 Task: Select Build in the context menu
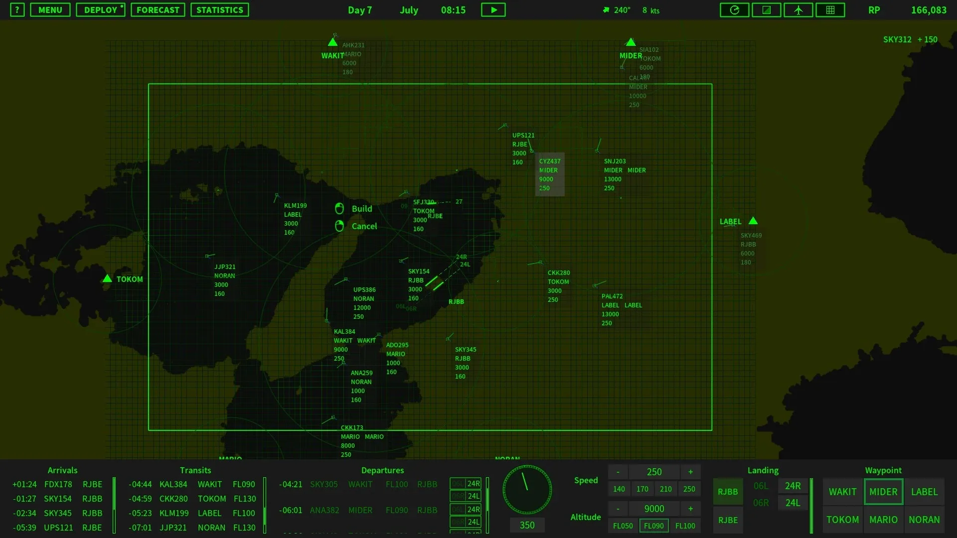coord(361,209)
